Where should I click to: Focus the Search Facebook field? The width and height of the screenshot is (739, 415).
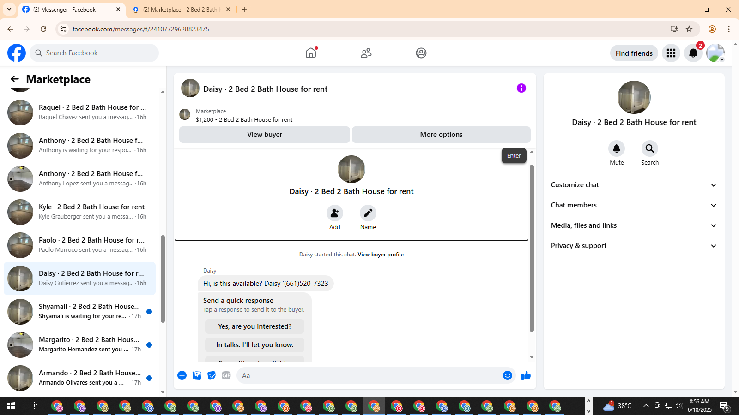[94, 53]
